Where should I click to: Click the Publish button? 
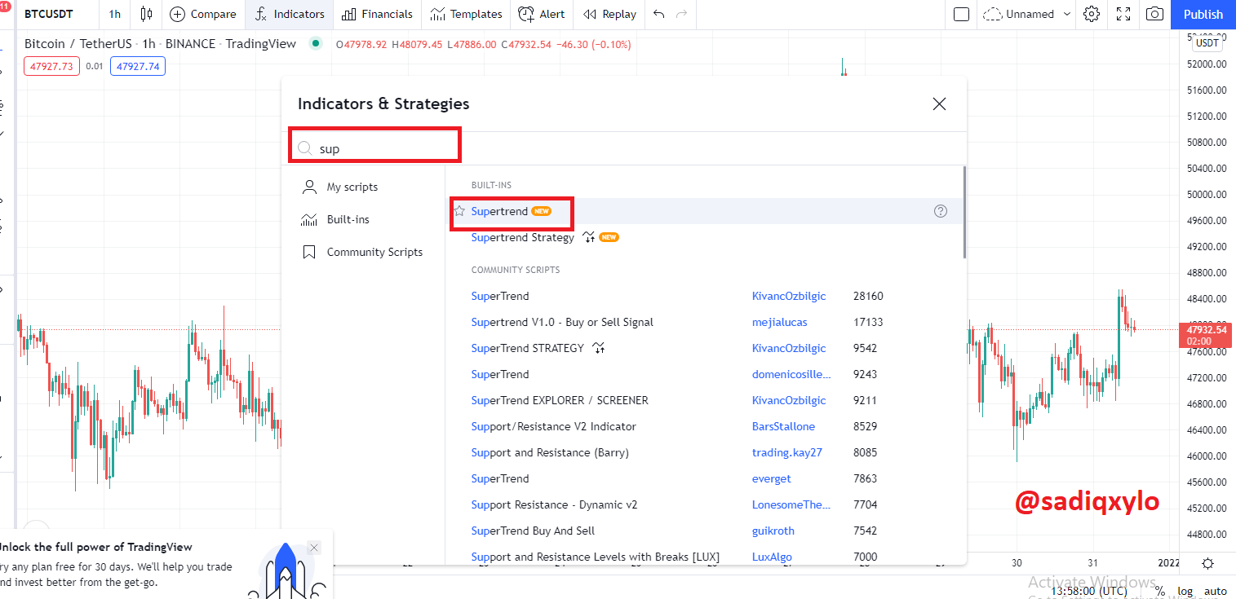coord(1203,14)
